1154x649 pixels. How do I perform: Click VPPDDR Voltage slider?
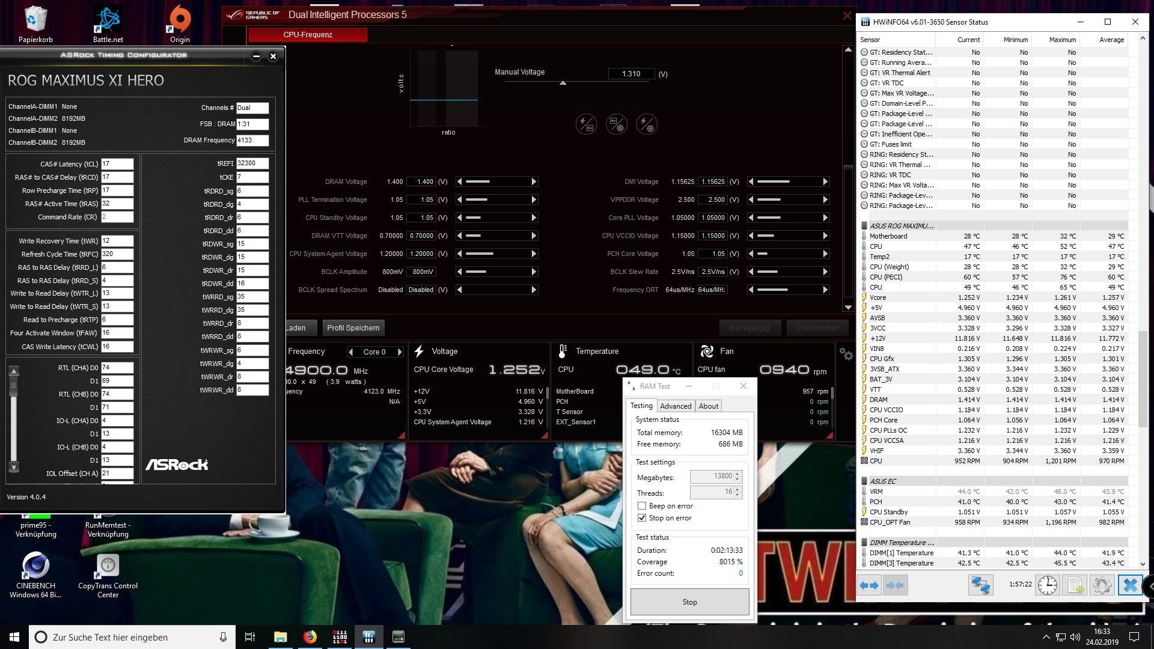(788, 200)
